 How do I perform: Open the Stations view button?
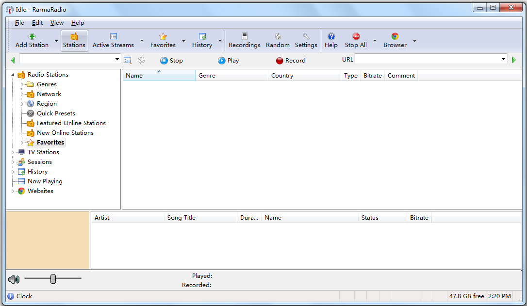point(74,41)
